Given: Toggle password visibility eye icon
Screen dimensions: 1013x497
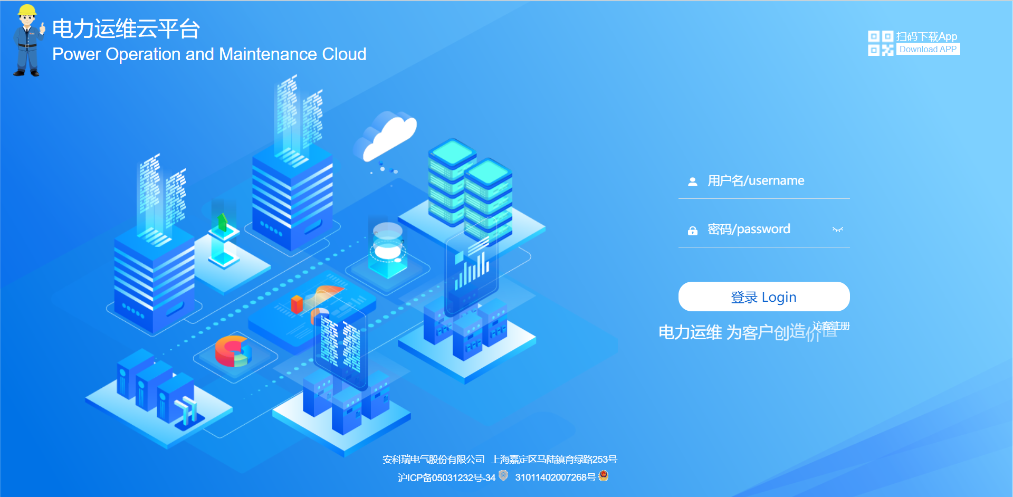Looking at the screenshot, I should [837, 230].
